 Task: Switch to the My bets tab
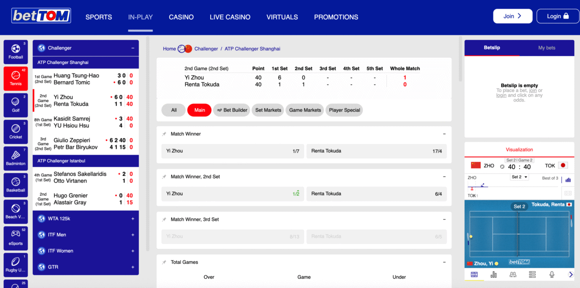[x=547, y=48]
